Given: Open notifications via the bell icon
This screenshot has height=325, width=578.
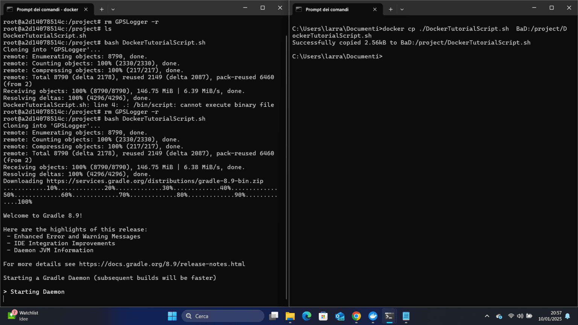Looking at the screenshot, I should [x=567, y=316].
